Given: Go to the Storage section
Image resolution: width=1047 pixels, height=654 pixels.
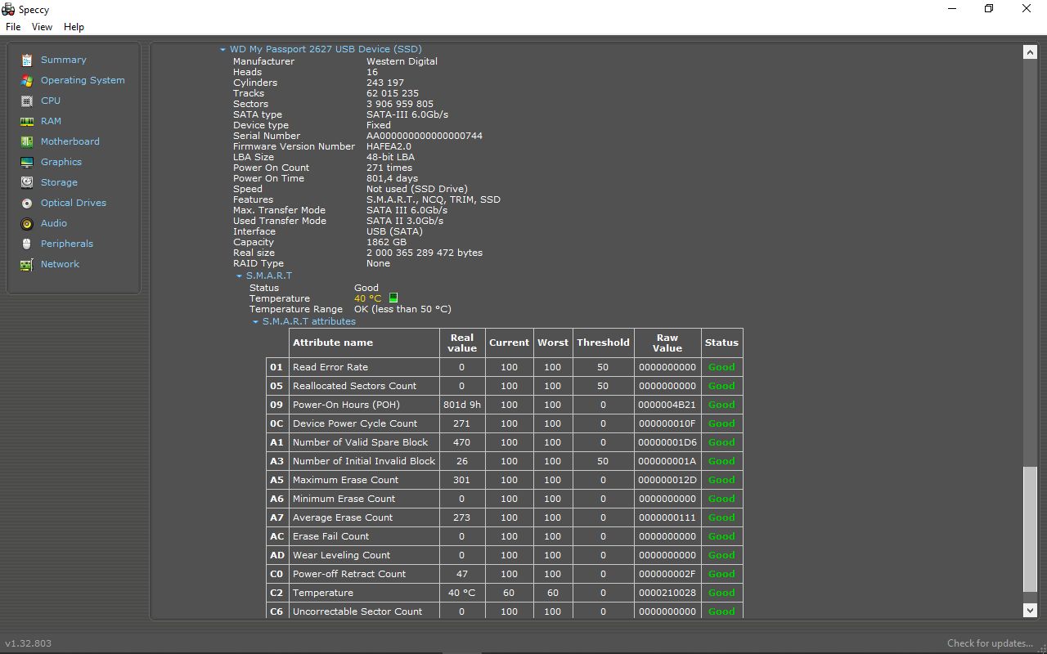Looking at the screenshot, I should tap(59, 182).
